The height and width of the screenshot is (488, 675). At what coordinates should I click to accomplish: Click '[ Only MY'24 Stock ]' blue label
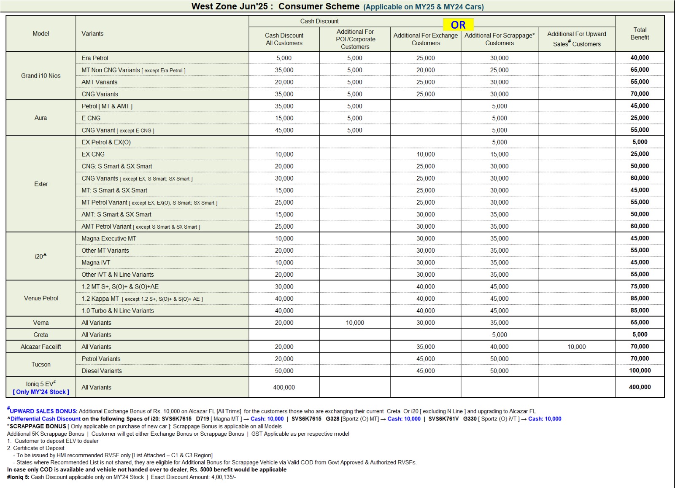pos(41,392)
